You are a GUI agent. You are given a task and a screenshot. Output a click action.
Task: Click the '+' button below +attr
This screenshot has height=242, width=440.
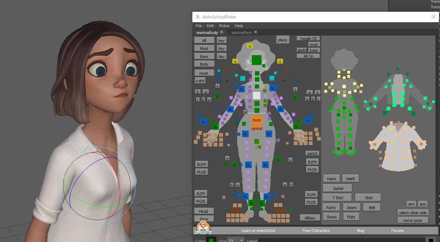[x=217, y=86]
